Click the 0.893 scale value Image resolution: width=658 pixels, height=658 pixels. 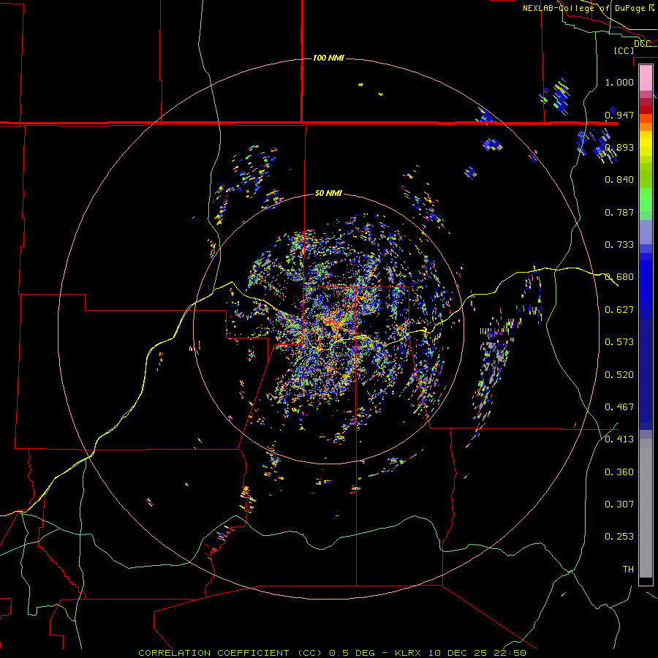(619, 147)
